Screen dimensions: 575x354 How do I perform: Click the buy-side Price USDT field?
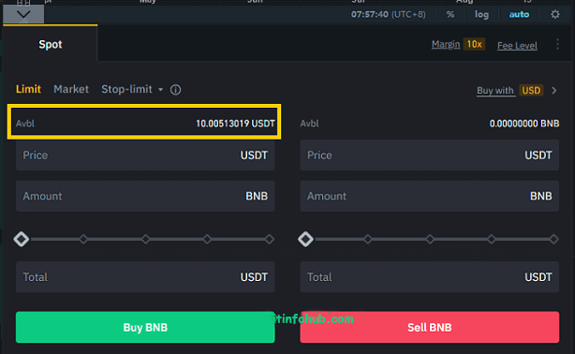(145, 155)
